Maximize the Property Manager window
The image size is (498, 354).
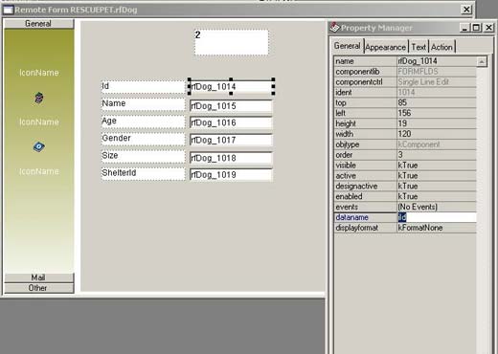[476, 28]
